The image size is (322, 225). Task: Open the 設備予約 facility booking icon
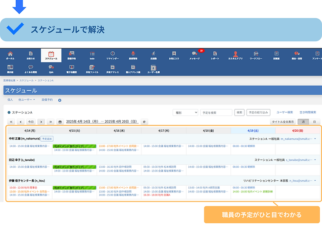[72, 55]
